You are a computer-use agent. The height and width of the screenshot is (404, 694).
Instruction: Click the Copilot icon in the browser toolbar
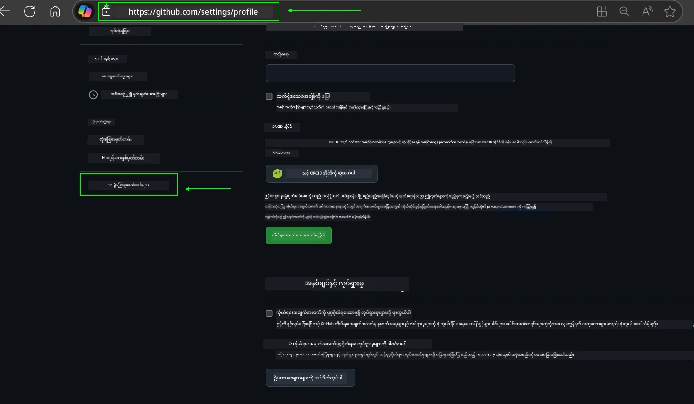[85, 11]
